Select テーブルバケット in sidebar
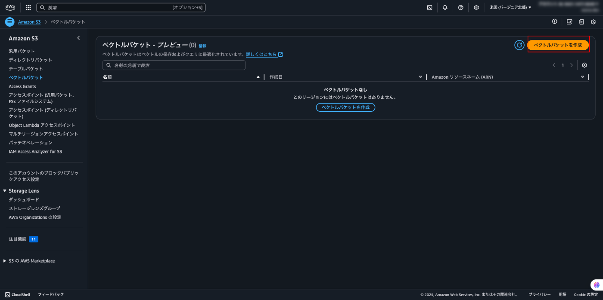 (x=26, y=69)
